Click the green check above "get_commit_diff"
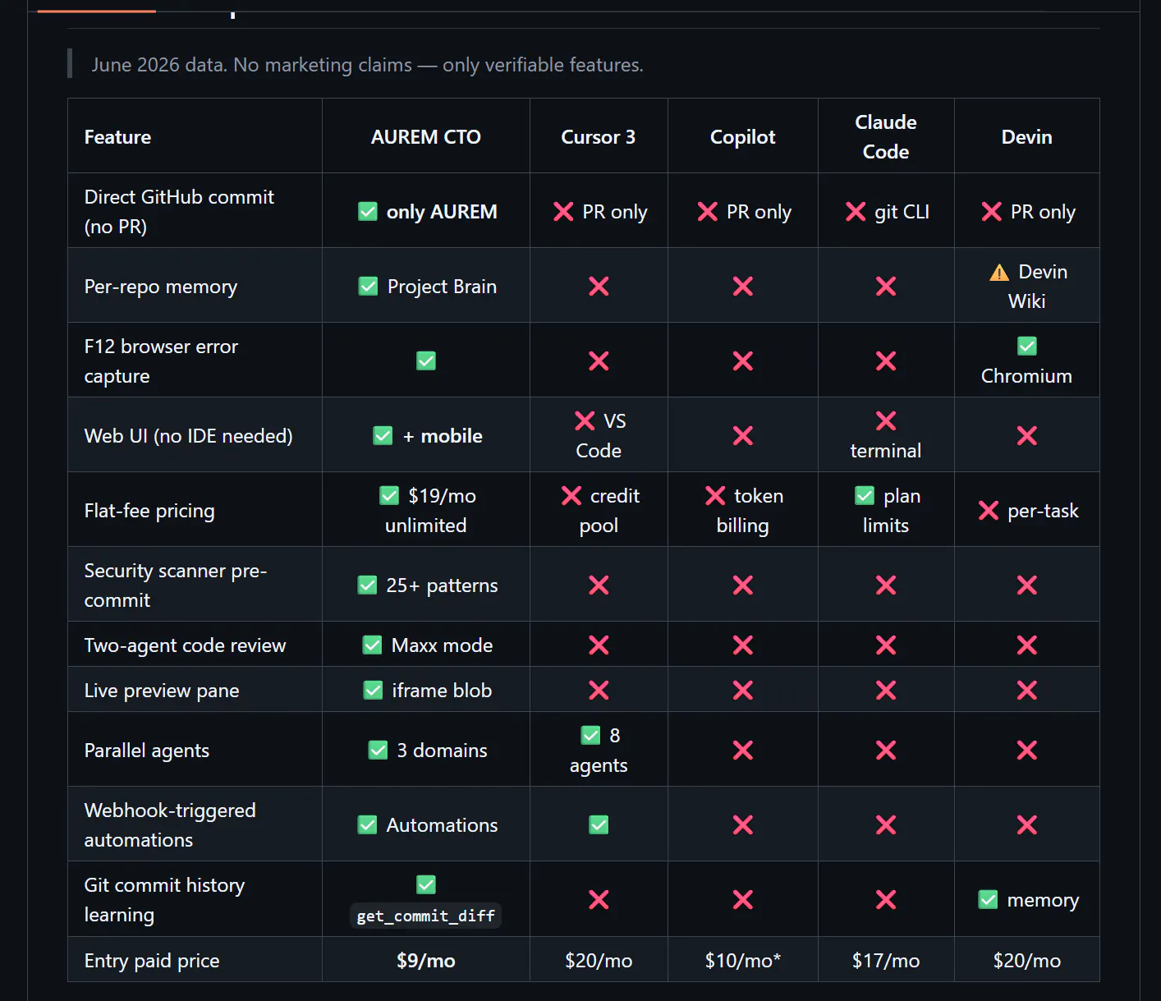This screenshot has width=1161, height=1001. 426,885
